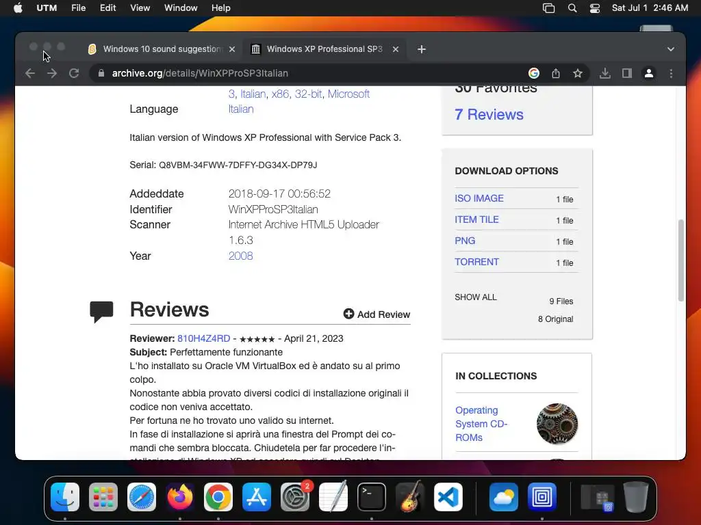Open a new tab with the plus button
The width and height of the screenshot is (701, 525).
click(421, 49)
